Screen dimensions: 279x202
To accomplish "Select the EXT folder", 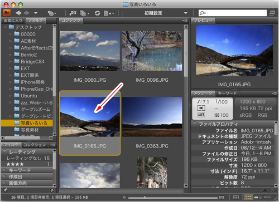I will (22, 68).
